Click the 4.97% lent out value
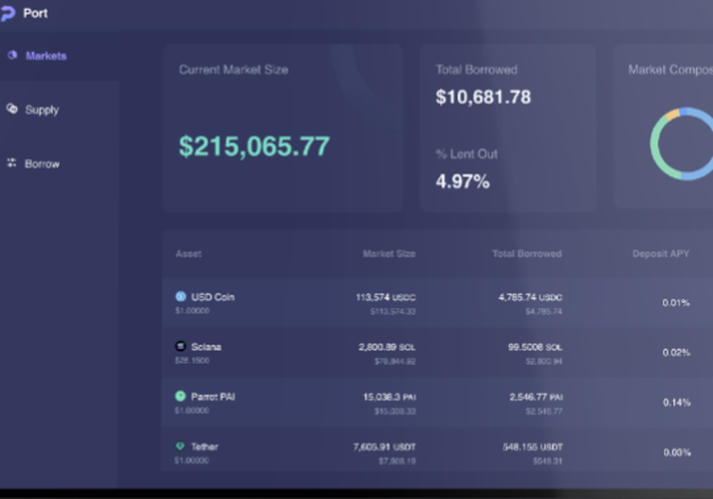 click(463, 182)
